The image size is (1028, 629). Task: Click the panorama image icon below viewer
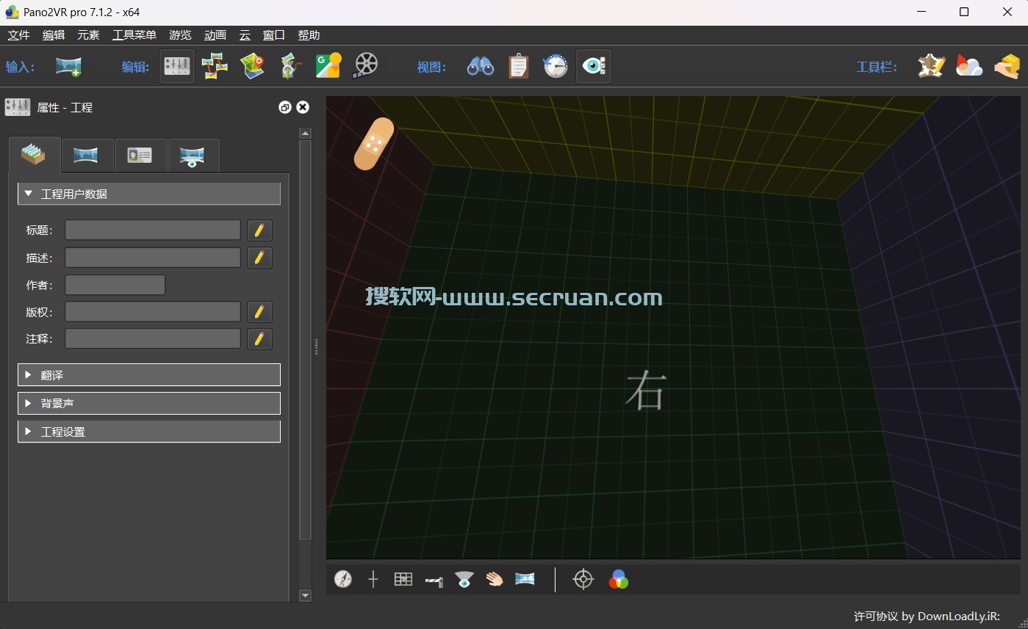(525, 579)
